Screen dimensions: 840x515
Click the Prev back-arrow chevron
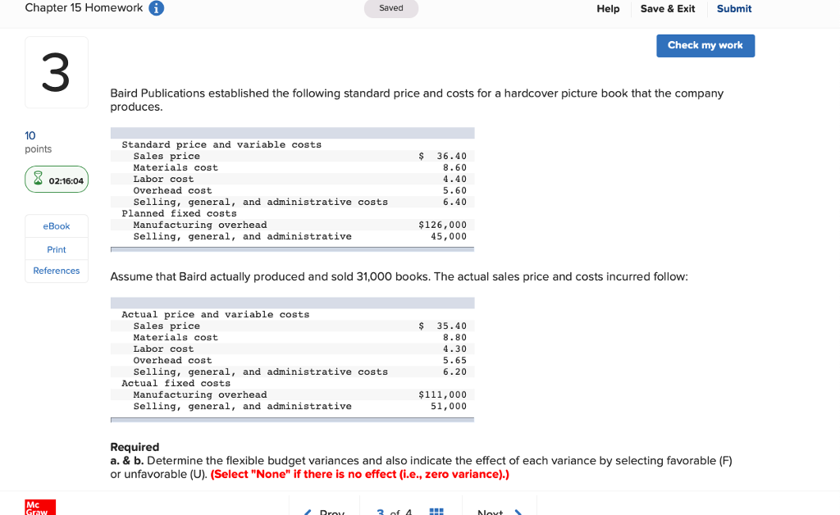(x=307, y=512)
